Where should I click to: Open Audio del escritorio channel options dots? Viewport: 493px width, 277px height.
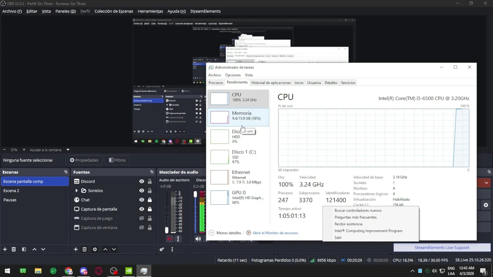pyautogui.click(x=178, y=239)
